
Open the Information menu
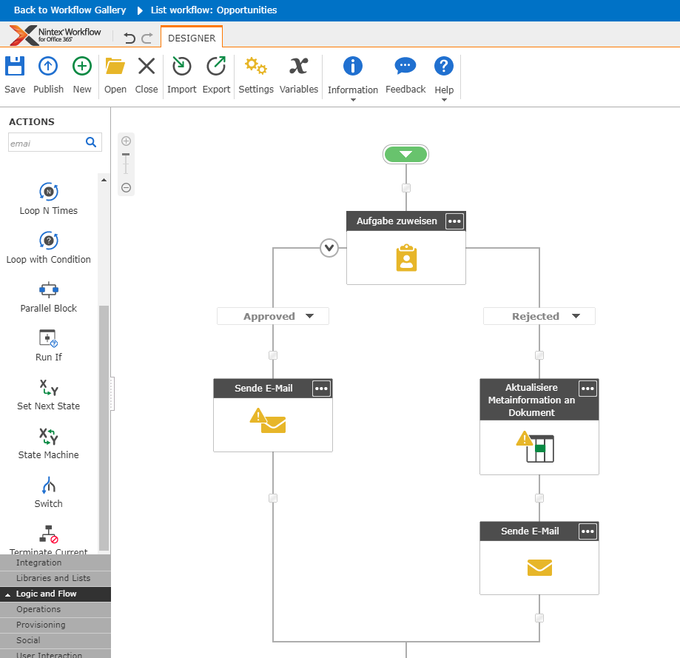click(352, 78)
